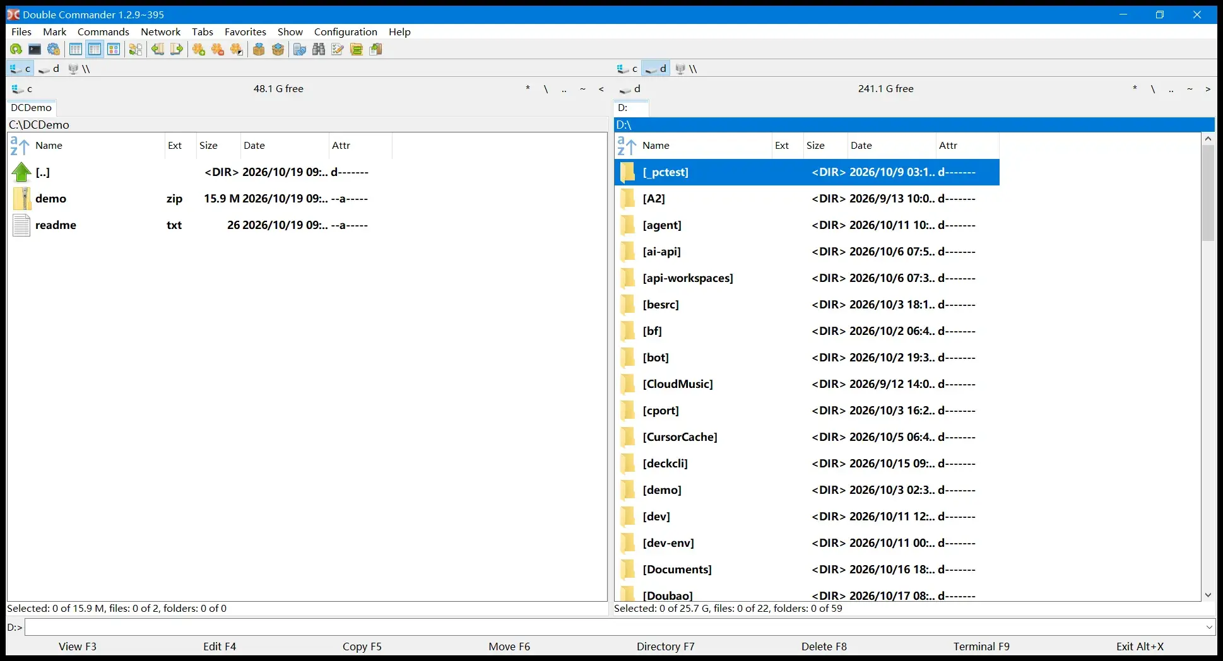Open the Commands menu
Screen dimensions: 1223x661
[x=103, y=32]
